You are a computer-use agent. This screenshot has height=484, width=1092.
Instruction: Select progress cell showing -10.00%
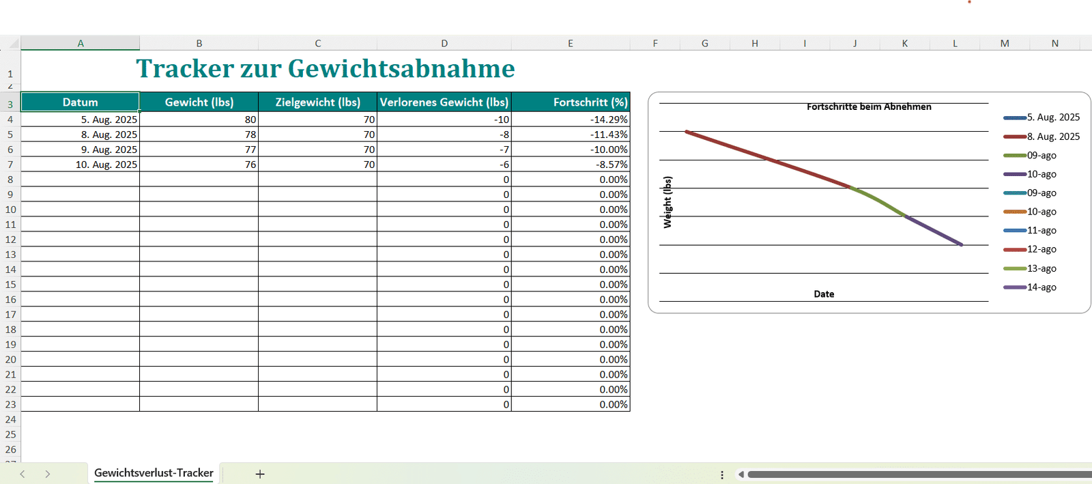pyautogui.click(x=571, y=150)
